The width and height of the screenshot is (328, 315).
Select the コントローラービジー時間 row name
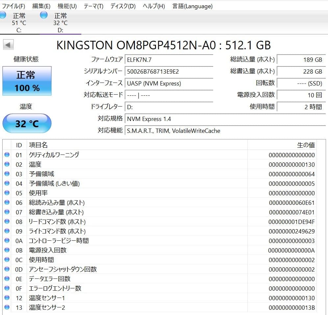59,241
